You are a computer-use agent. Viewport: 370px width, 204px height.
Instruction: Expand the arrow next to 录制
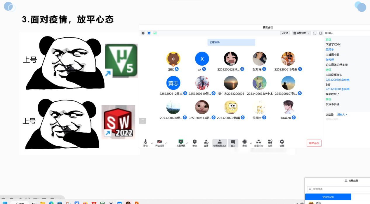click(251, 143)
